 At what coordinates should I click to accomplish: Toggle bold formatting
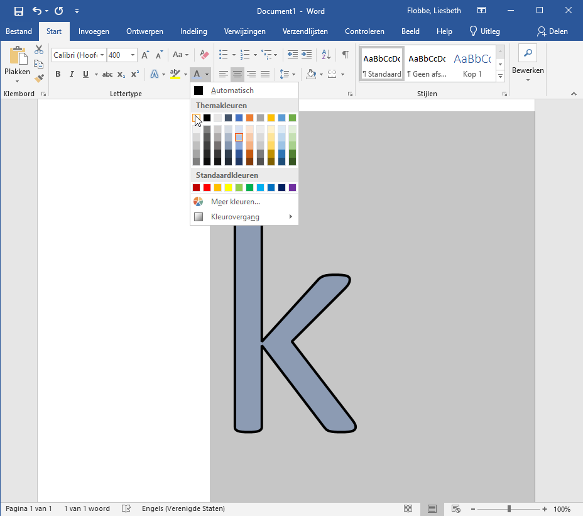58,74
